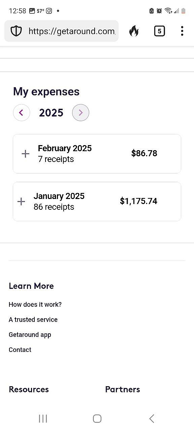Go to next year with right chevron
194x431 pixels.
80,112
